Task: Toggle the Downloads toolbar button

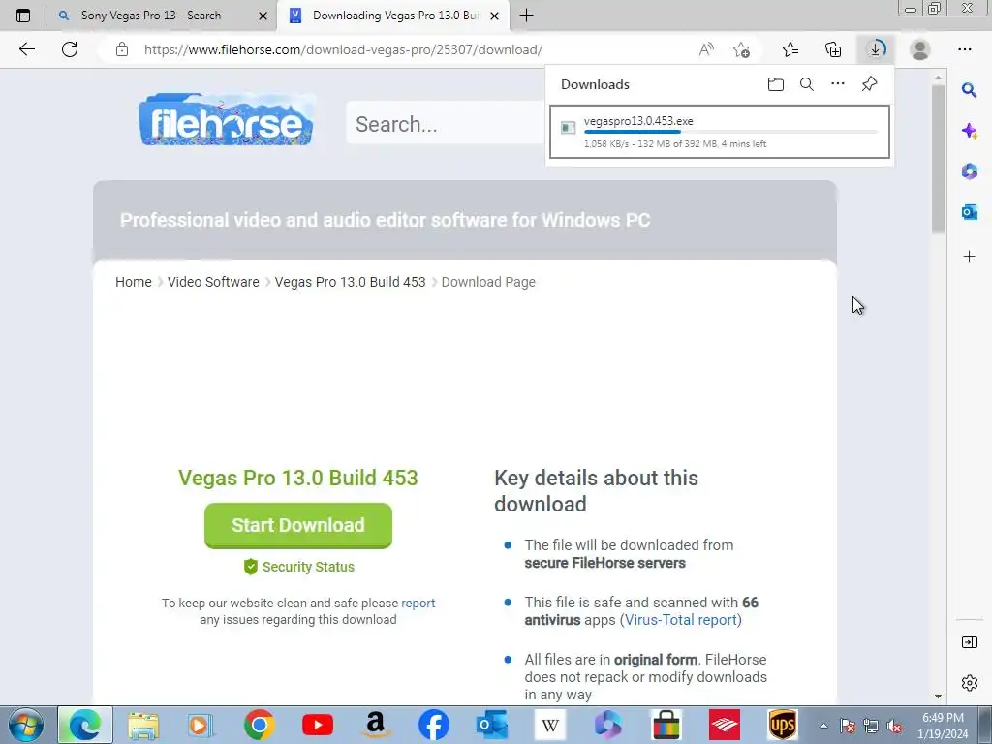Action: [876, 49]
